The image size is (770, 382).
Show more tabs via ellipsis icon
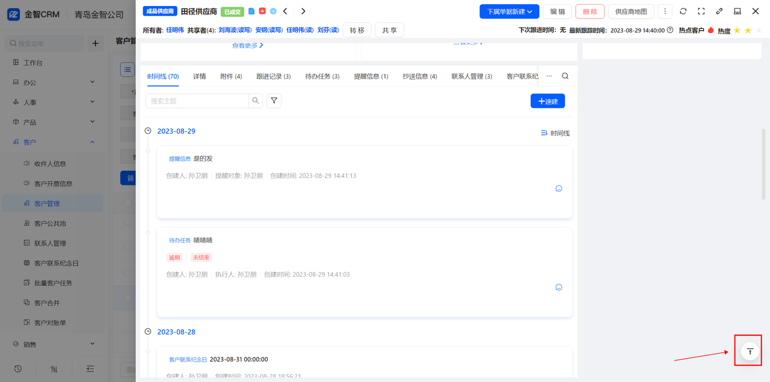(549, 76)
